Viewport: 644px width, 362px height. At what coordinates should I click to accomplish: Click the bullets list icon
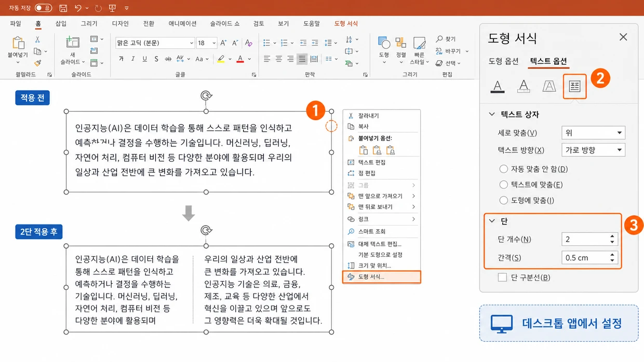(x=267, y=43)
